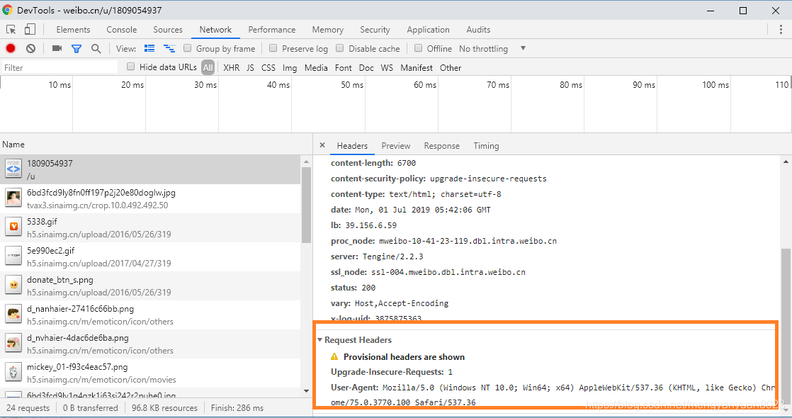Viewport: 792px width, 418px height.
Task: Enable the Group by frame checkbox
Action: (188, 48)
